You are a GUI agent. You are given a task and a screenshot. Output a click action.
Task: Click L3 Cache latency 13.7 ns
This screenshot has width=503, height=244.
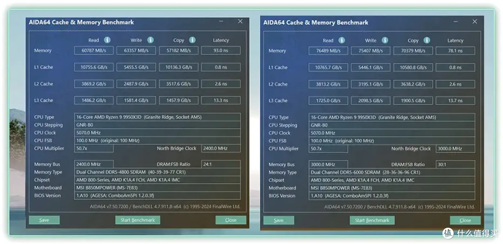(455, 100)
